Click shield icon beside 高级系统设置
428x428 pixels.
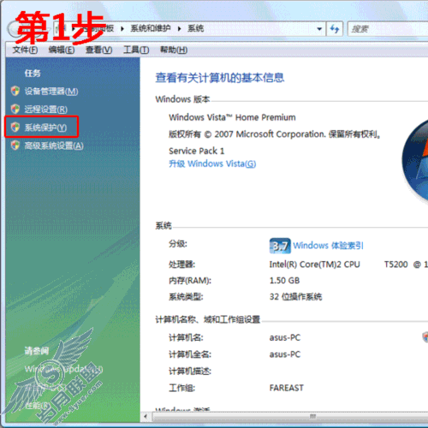point(15,146)
